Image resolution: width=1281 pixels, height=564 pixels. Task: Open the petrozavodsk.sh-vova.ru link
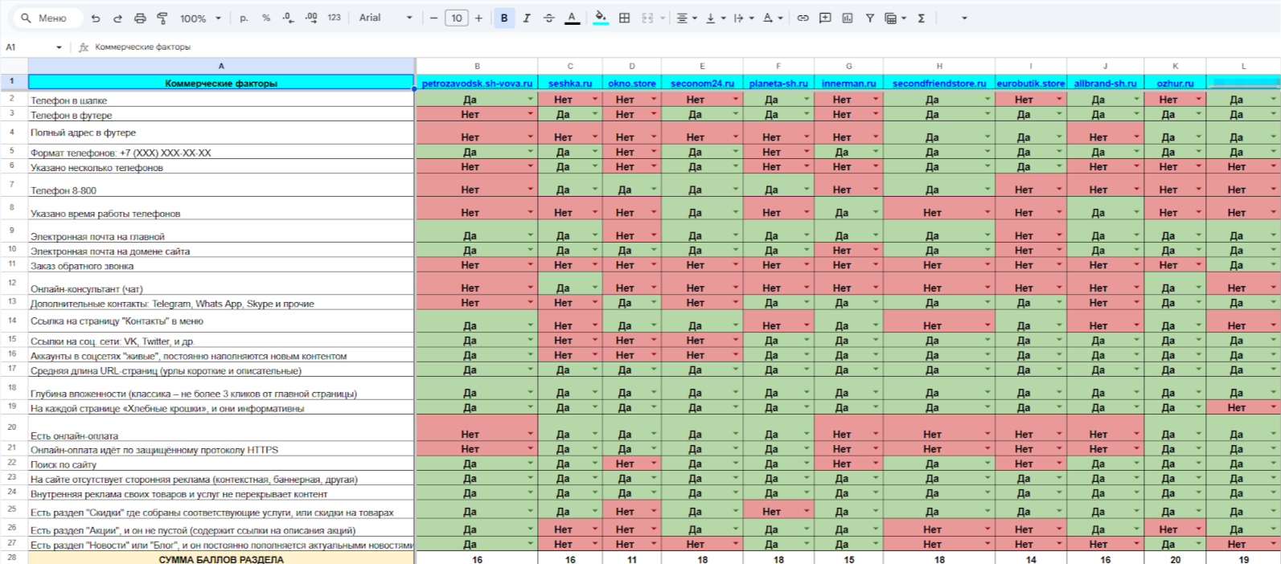[x=477, y=83]
